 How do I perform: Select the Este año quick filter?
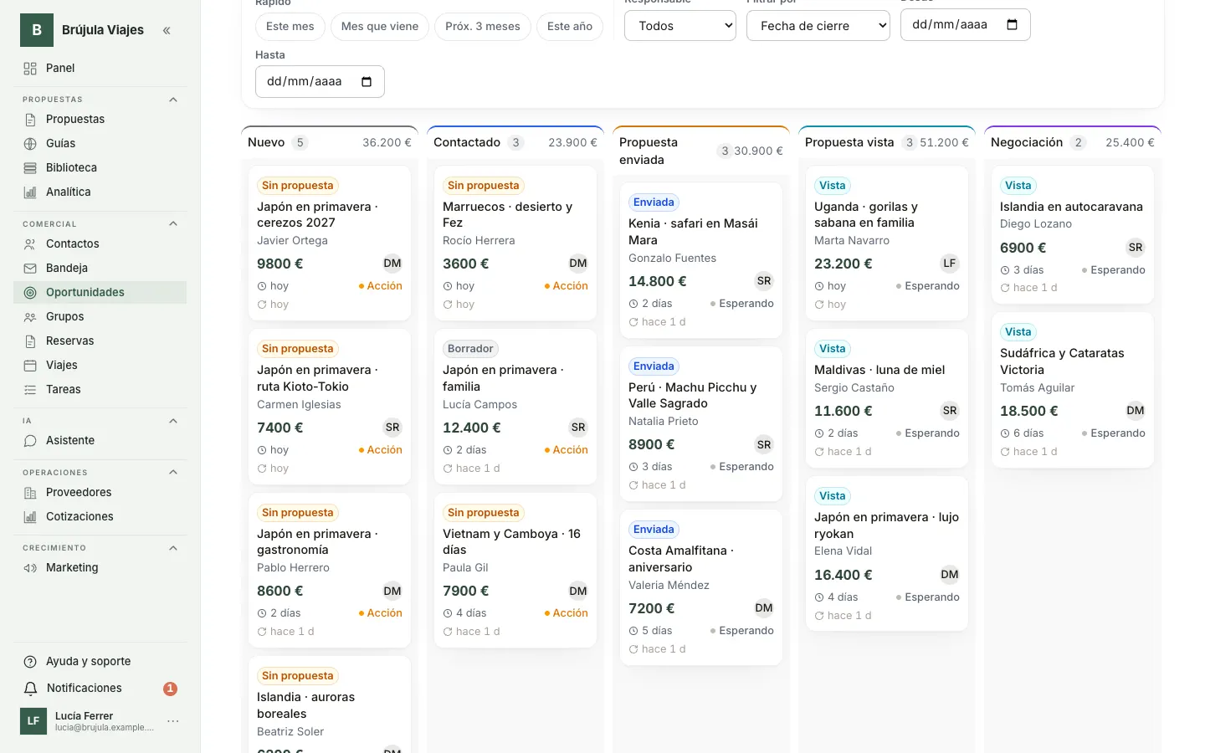570,27
